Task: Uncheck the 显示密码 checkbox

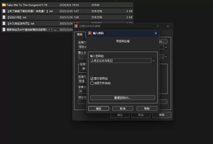Action: [x=92, y=78]
